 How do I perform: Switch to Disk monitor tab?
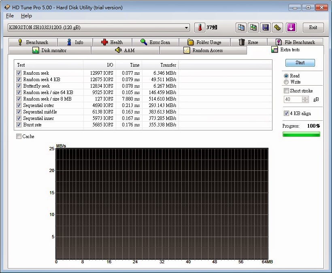click(49, 50)
